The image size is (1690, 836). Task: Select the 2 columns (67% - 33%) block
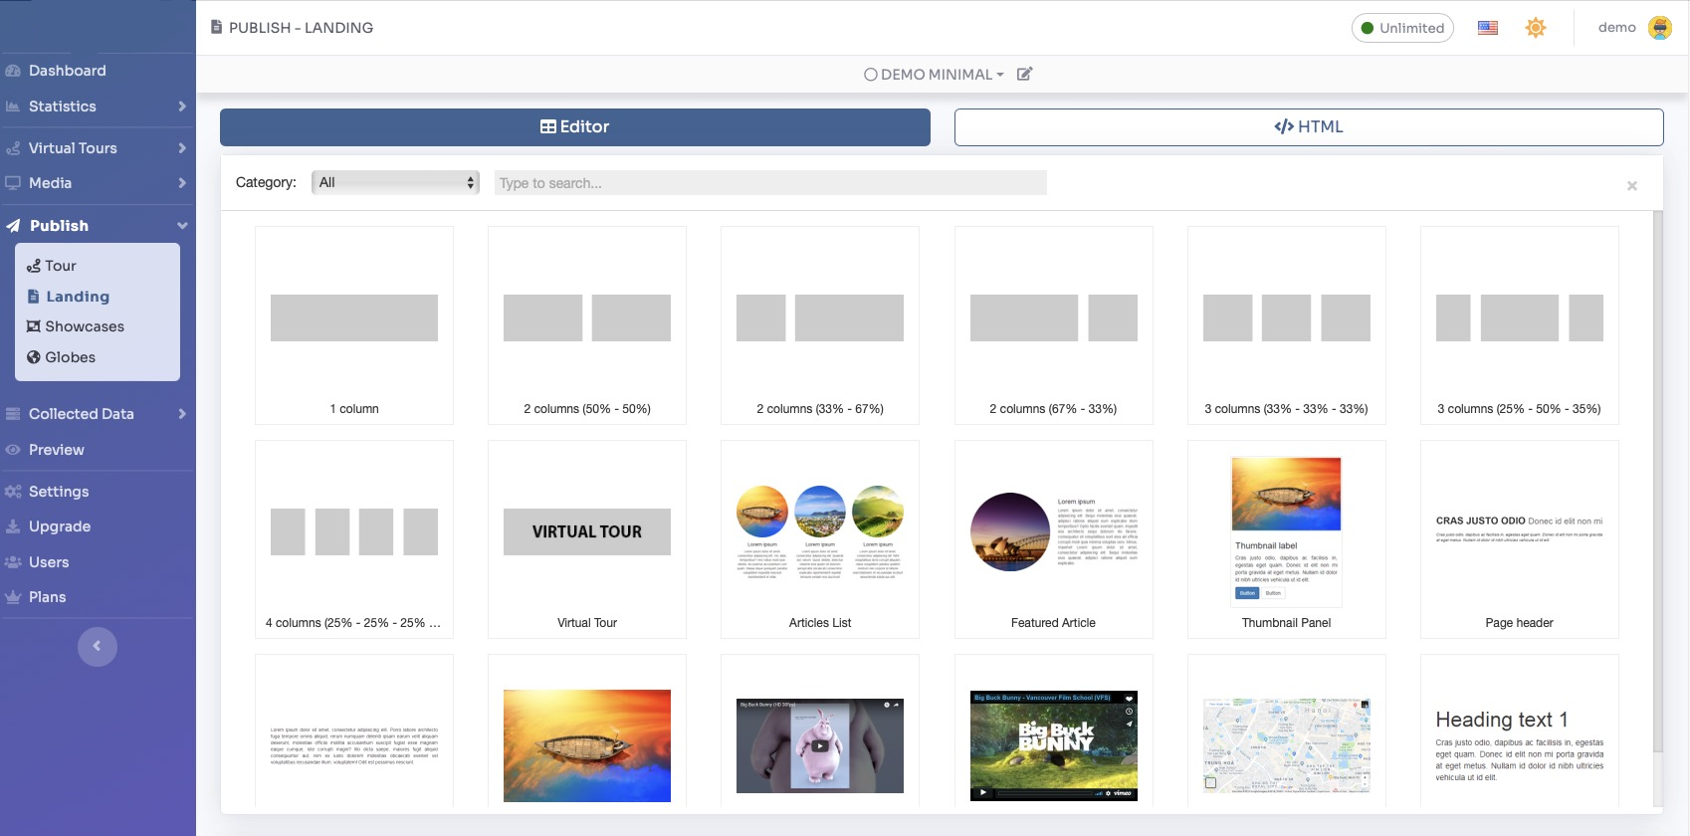[x=1054, y=325]
